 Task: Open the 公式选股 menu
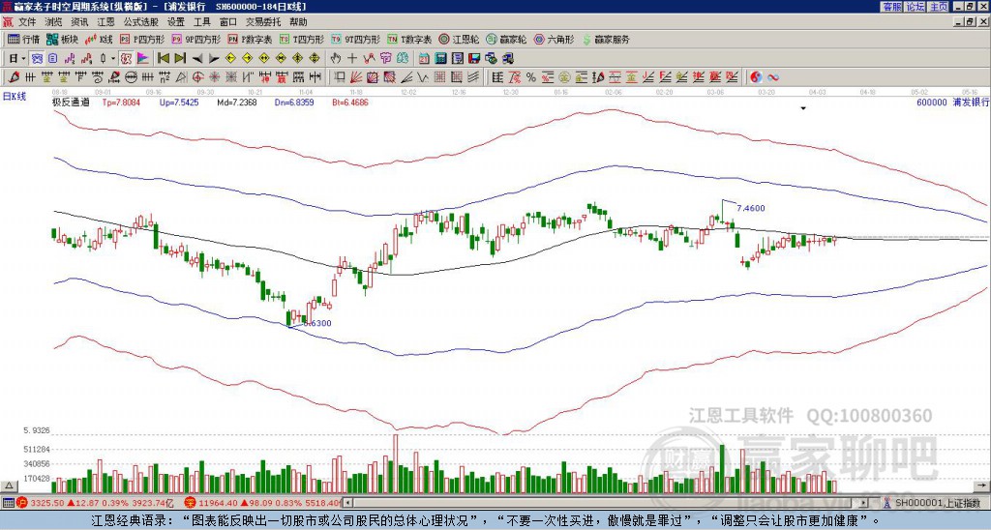[x=141, y=22]
